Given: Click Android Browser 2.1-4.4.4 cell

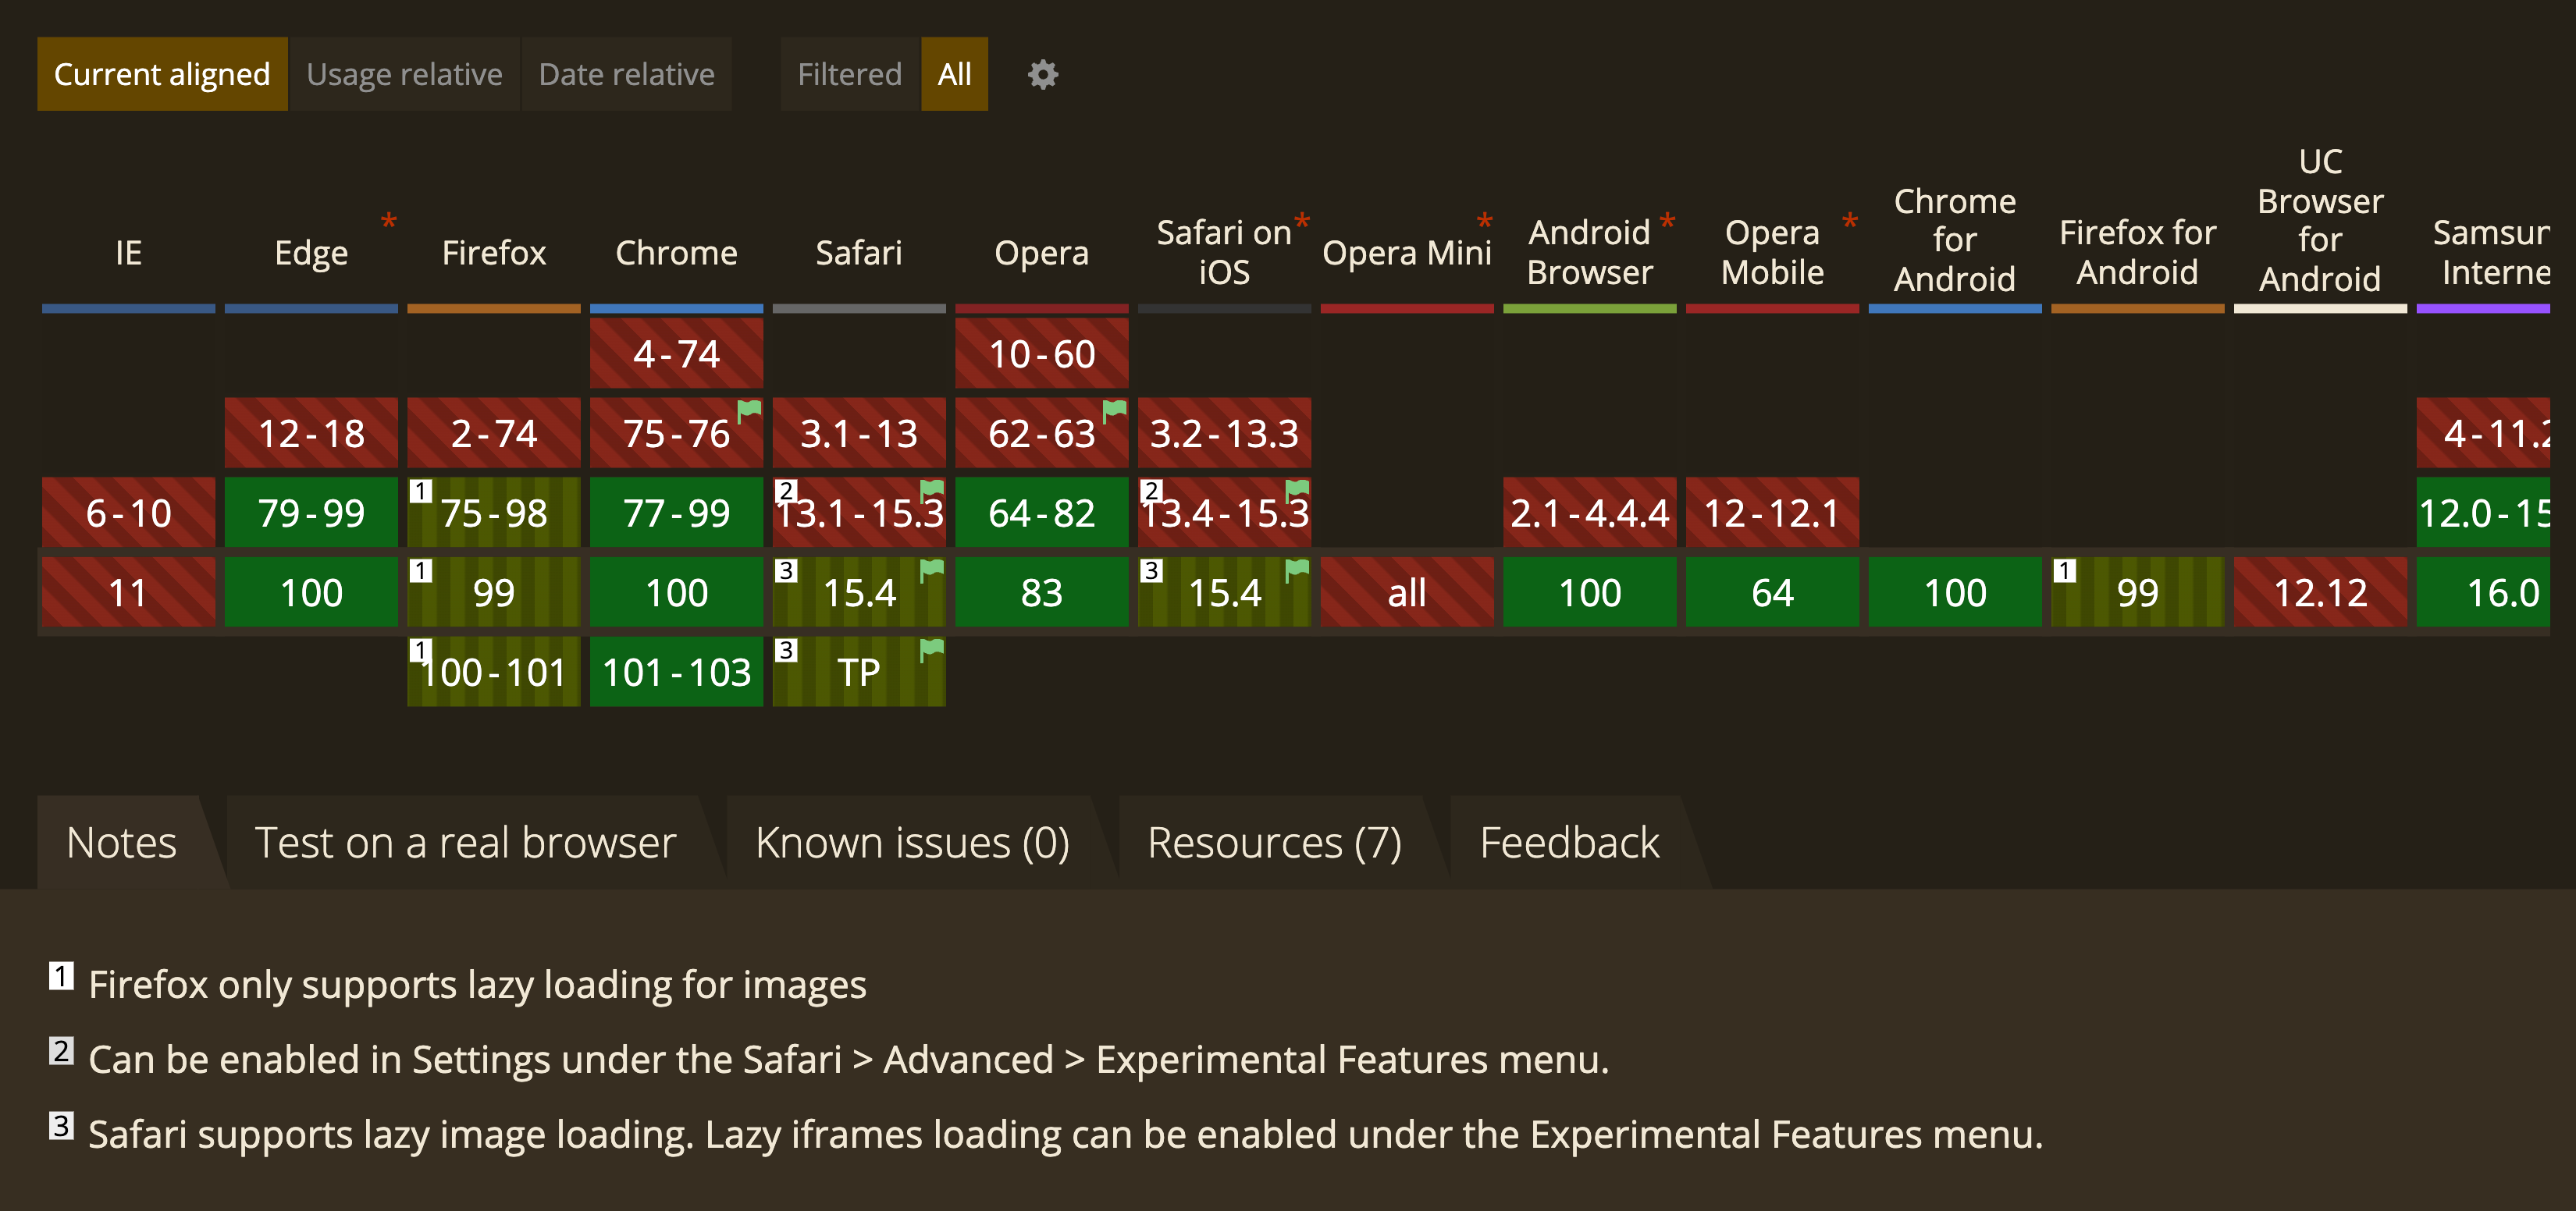Looking at the screenshot, I should coord(1590,513).
